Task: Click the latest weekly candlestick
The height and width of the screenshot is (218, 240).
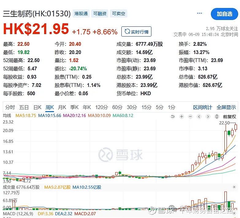Action: point(236,127)
